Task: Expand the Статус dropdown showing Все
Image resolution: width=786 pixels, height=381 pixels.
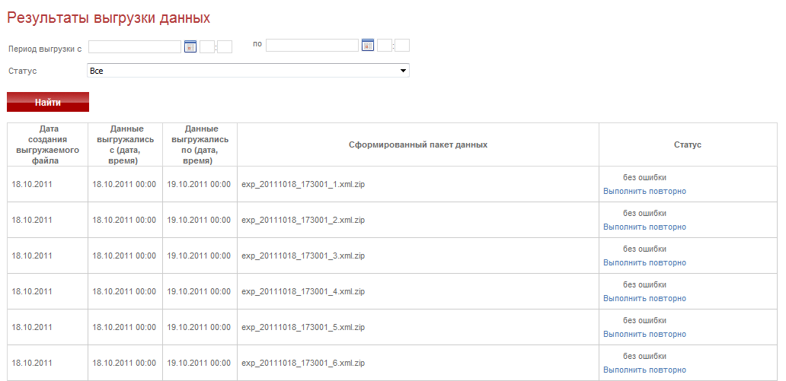Action: pos(248,71)
